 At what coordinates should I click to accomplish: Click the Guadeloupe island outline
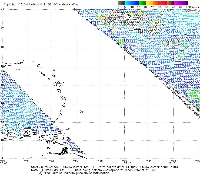pyautogui.click(x=58, y=83)
